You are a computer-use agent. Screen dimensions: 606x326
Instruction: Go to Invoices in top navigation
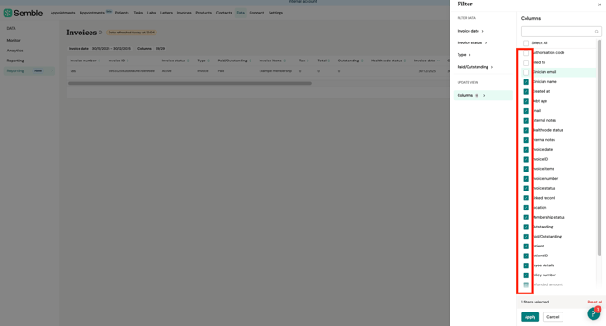click(x=184, y=13)
